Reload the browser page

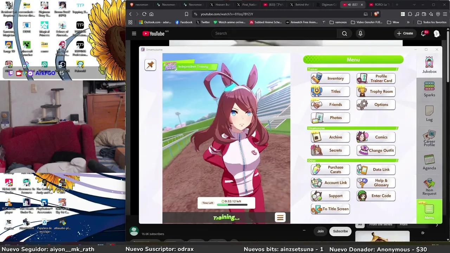point(144,14)
